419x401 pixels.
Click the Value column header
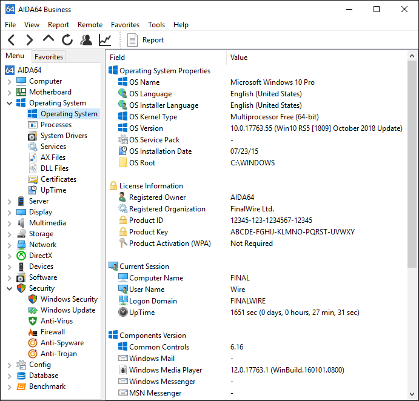point(239,58)
